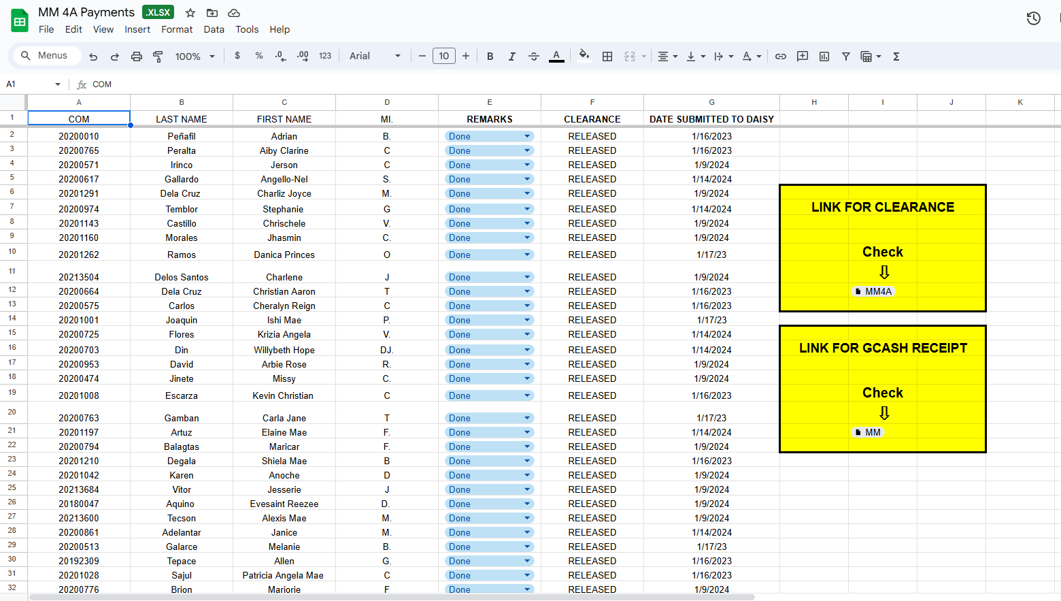Image resolution: width=1061 pixels, height=601 pixels.
Task: Star the document
Action: (190, 13)
